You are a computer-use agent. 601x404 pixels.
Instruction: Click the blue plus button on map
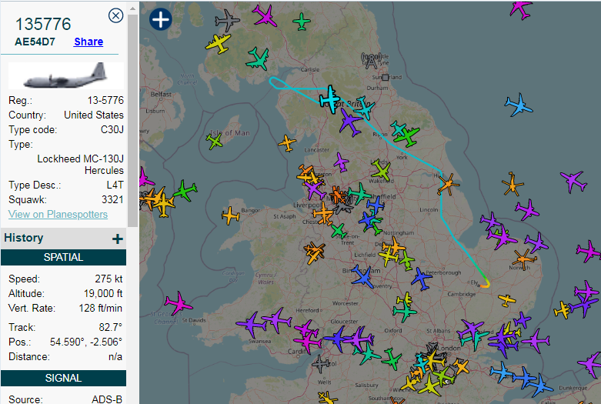[161, 19]
